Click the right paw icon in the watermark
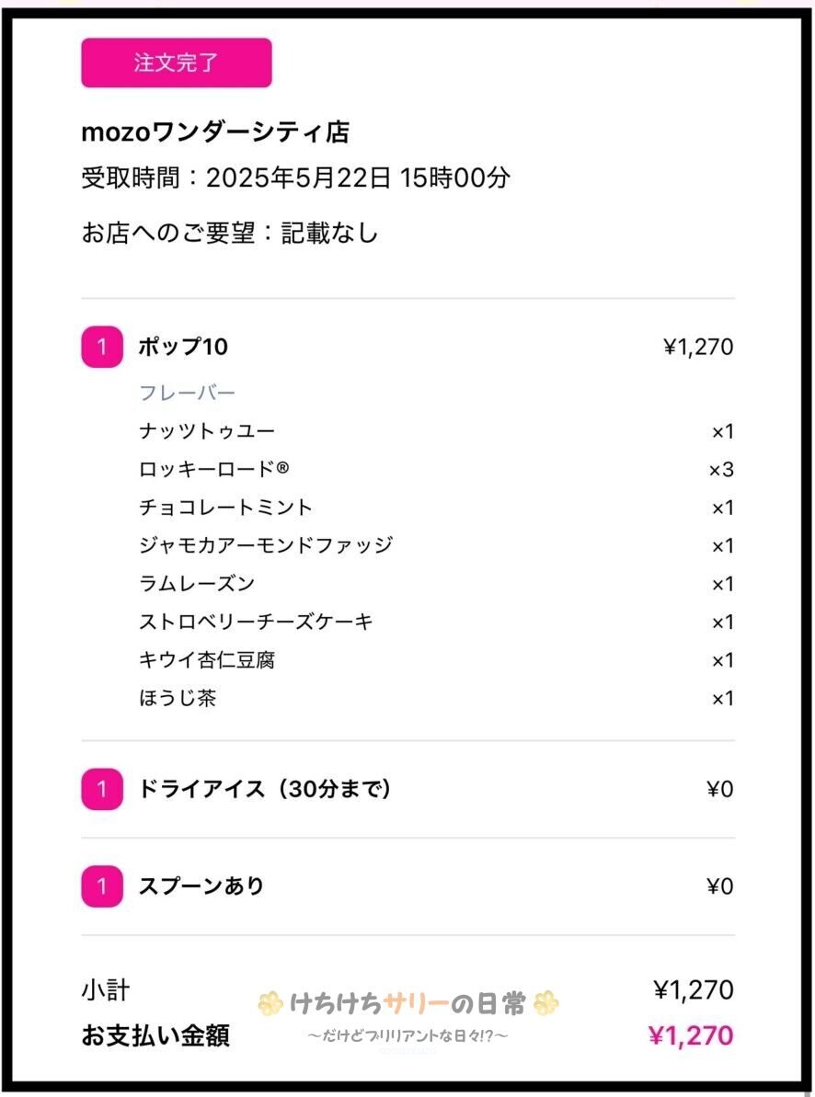815x1097 pixels. (545, 1003)
